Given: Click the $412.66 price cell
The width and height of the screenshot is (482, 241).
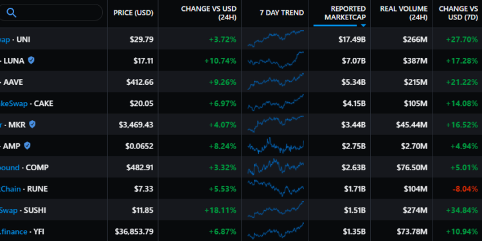Looking at the screenshot, I should 139,82.
